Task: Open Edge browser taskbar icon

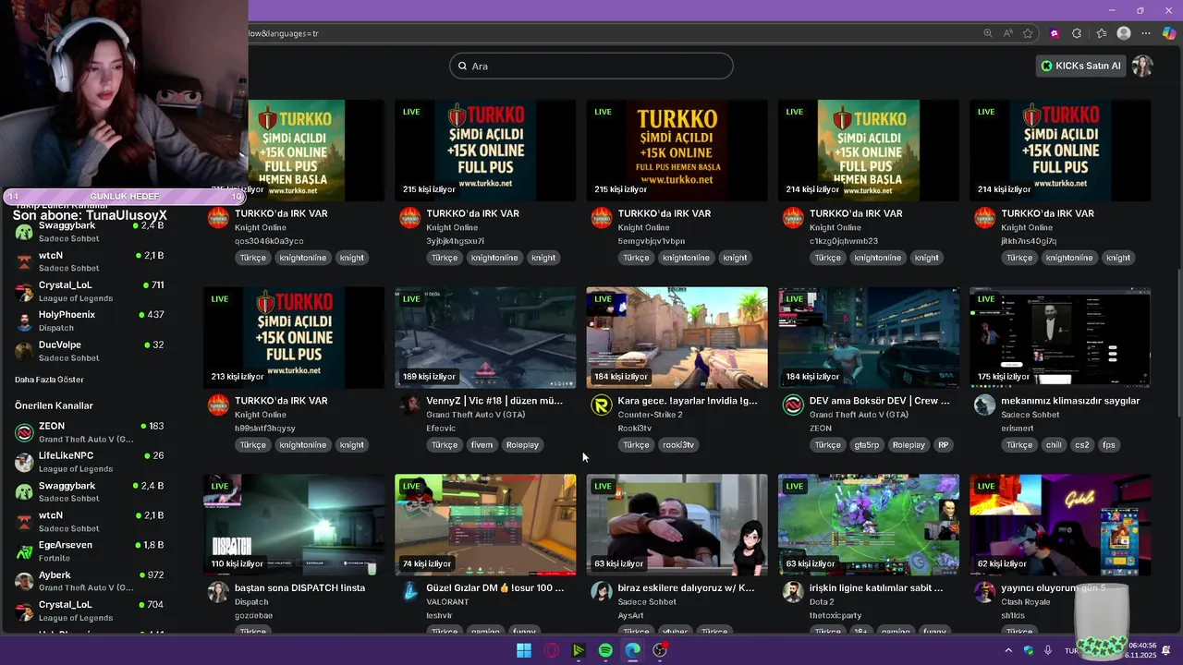Action: (x=633, y=650)
